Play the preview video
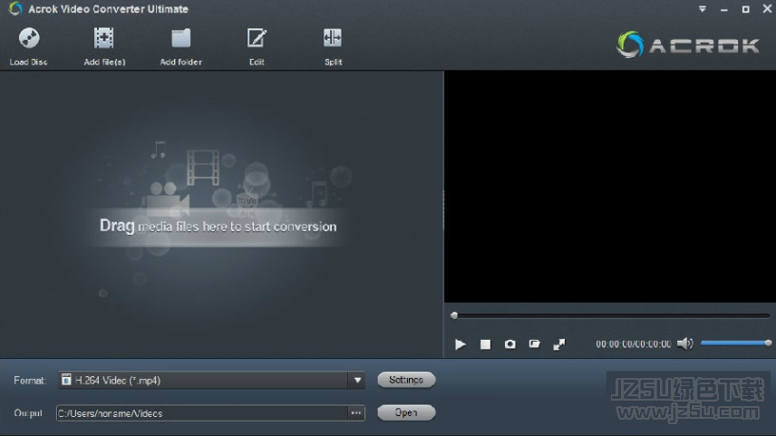776x436 pixels. 461,344
